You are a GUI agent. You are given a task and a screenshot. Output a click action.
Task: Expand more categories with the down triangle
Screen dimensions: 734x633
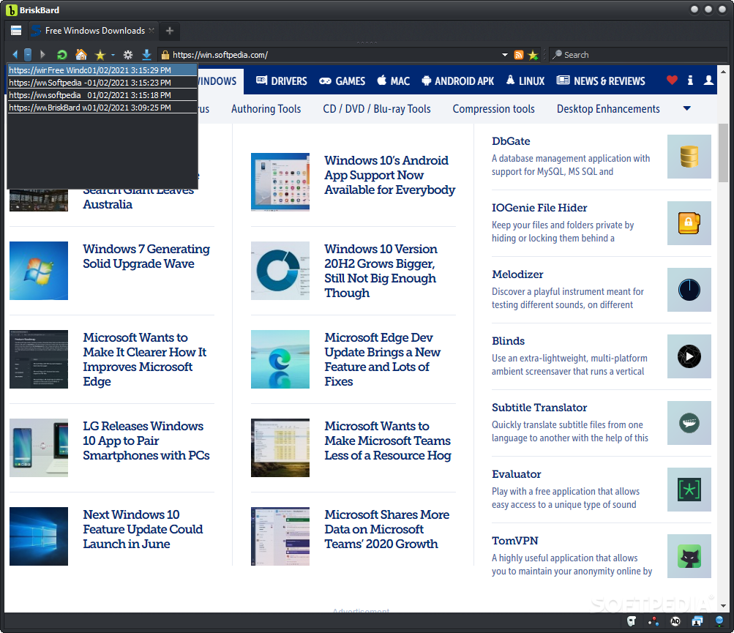686,108
